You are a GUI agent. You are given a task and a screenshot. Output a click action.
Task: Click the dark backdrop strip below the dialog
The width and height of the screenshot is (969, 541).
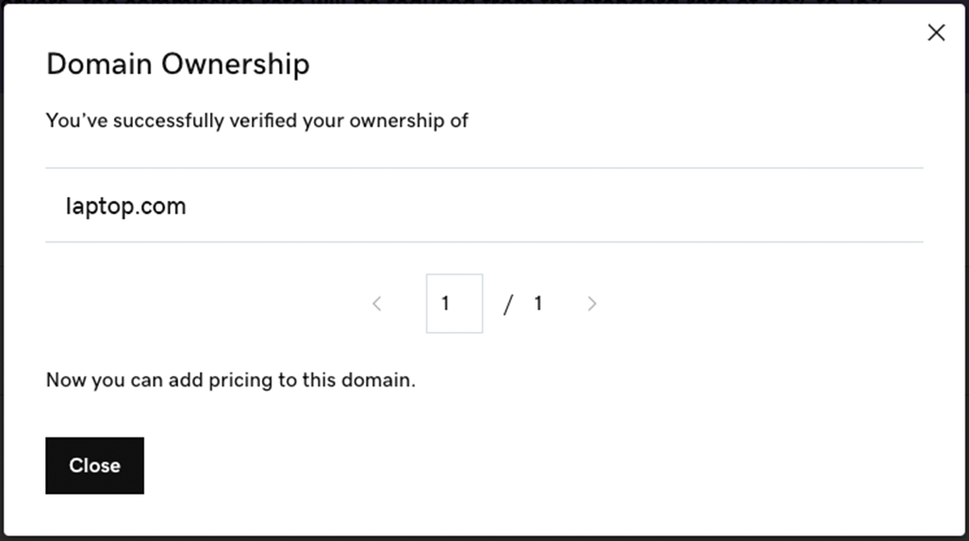click(471, 538)
